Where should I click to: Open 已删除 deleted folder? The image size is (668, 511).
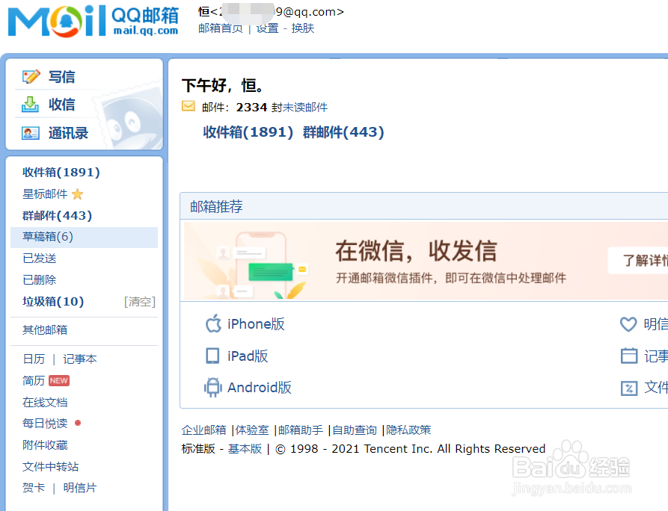39,280
